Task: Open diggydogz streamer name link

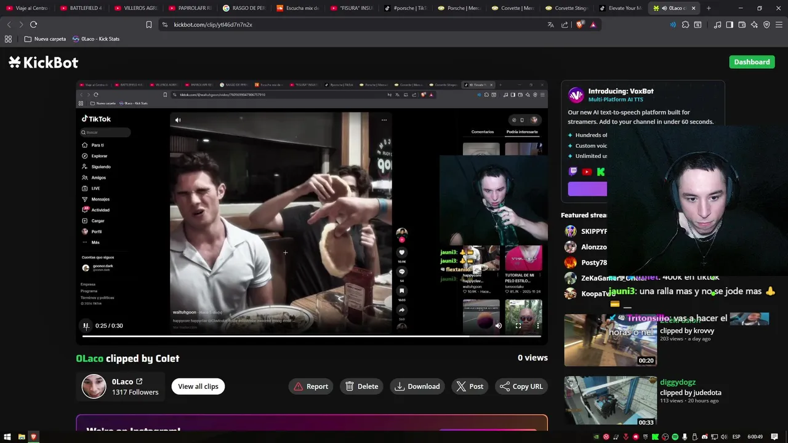Action: (678, 382)
